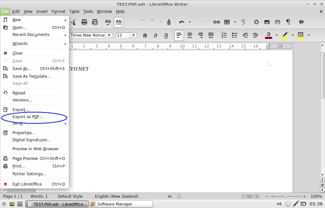Click the Undo arrow icon

(x=182, y=22)
